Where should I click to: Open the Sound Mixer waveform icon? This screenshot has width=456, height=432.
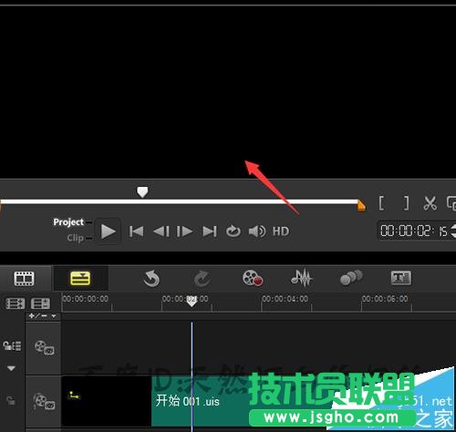pos(302,278)
